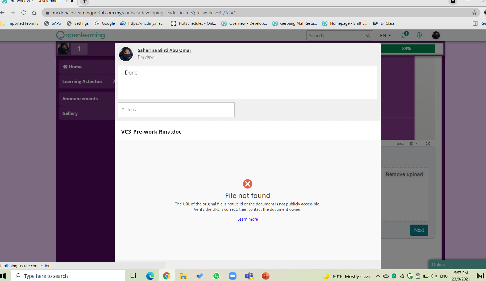
Task: Expand the Learning Activities menu
Action: [86, 81]
